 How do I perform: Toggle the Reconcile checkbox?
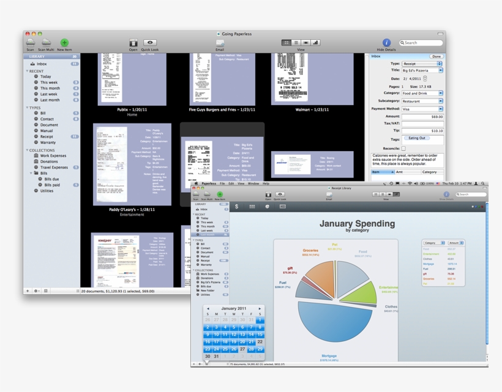tap(403, 147)
